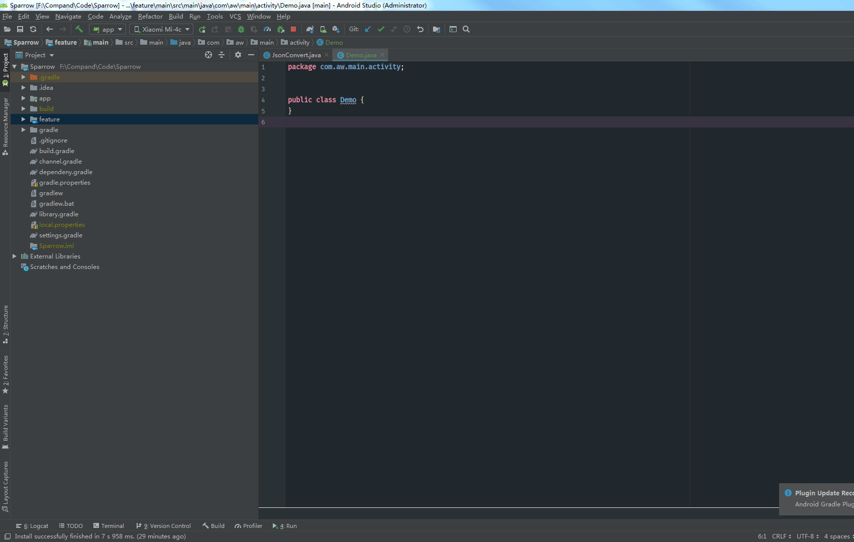
Task: Hide the Project panel with minus icon
Action: 251,55
